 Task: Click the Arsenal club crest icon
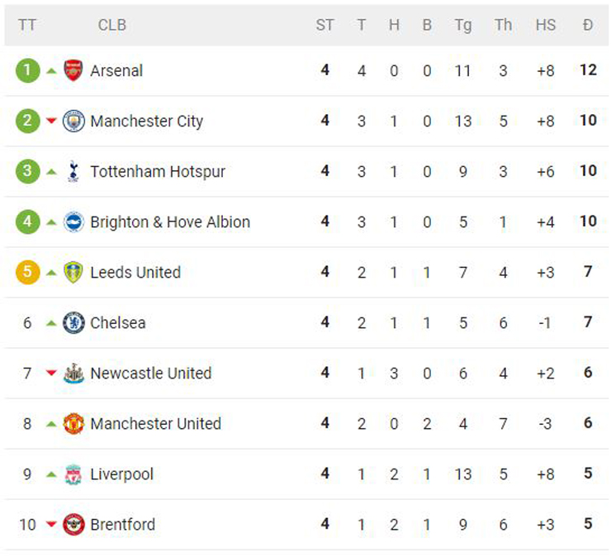(73, 70)
